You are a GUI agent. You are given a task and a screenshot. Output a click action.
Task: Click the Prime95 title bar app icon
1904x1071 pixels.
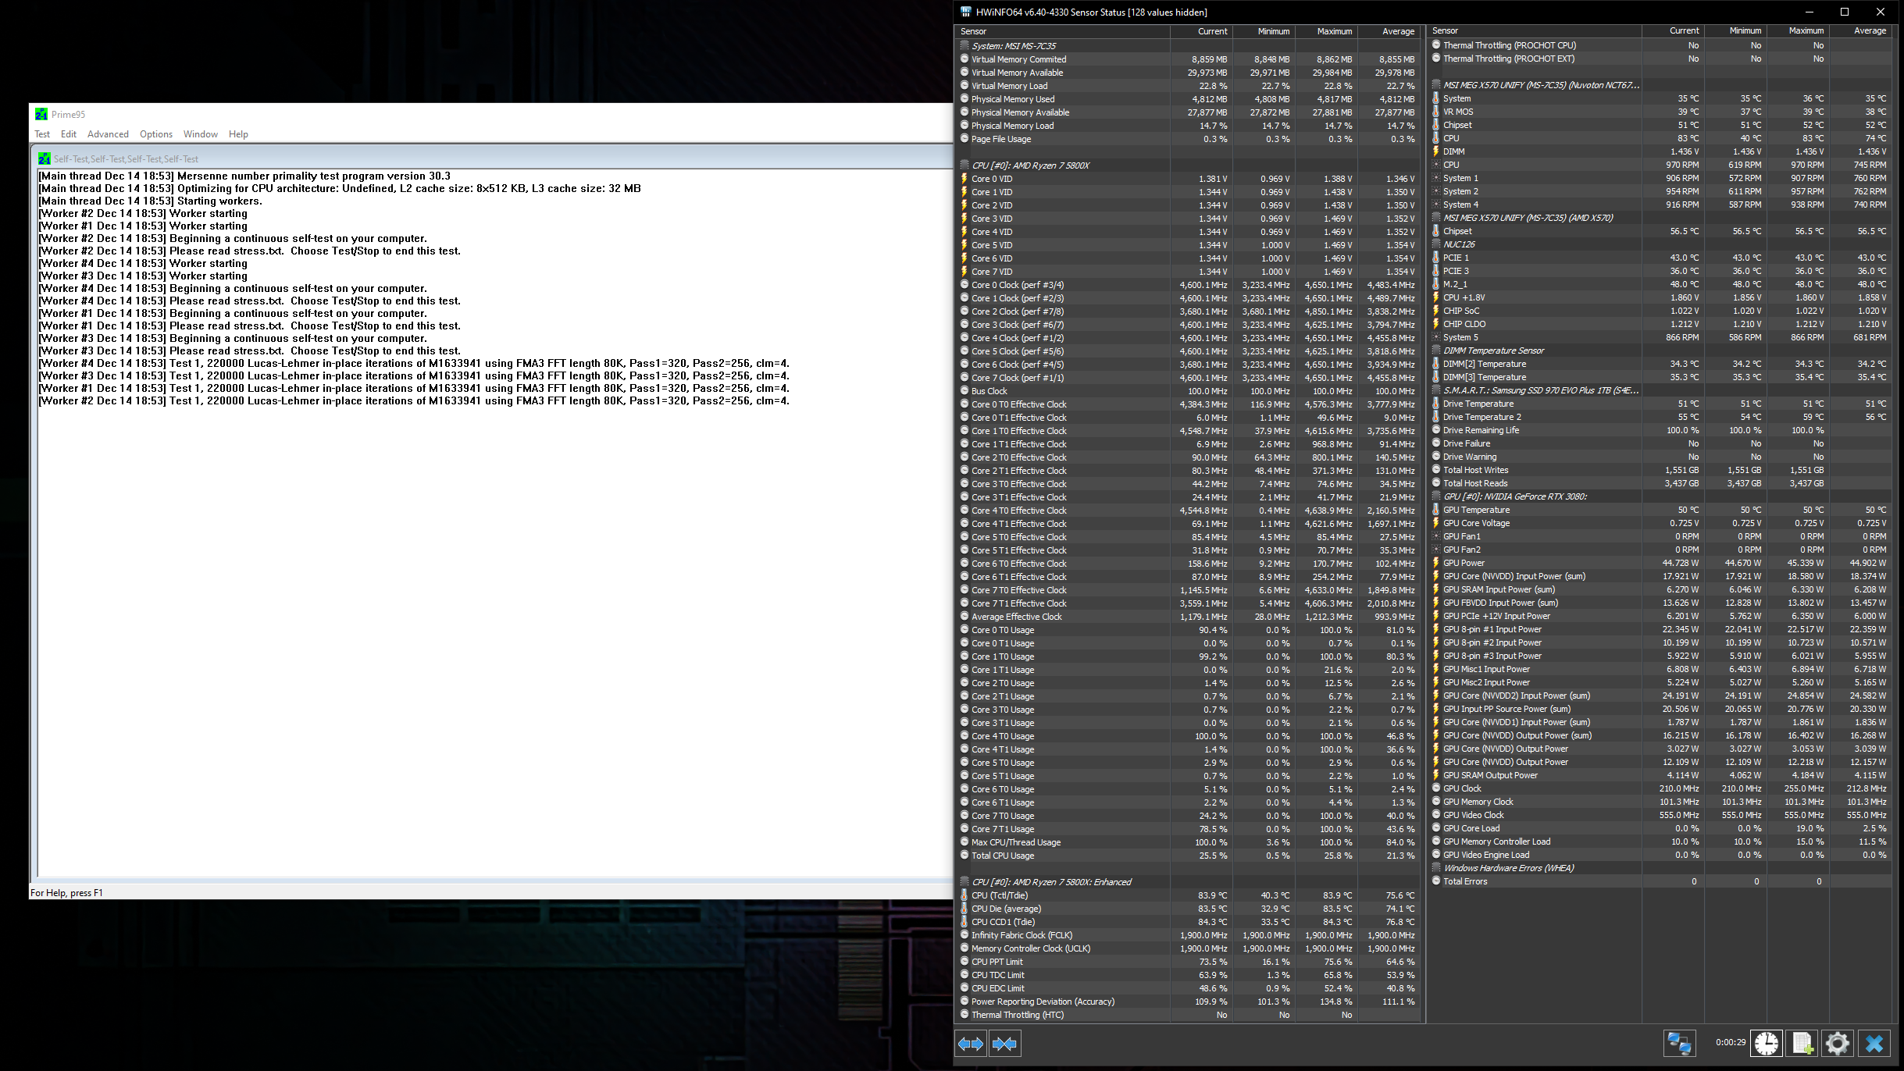[41, 114]
